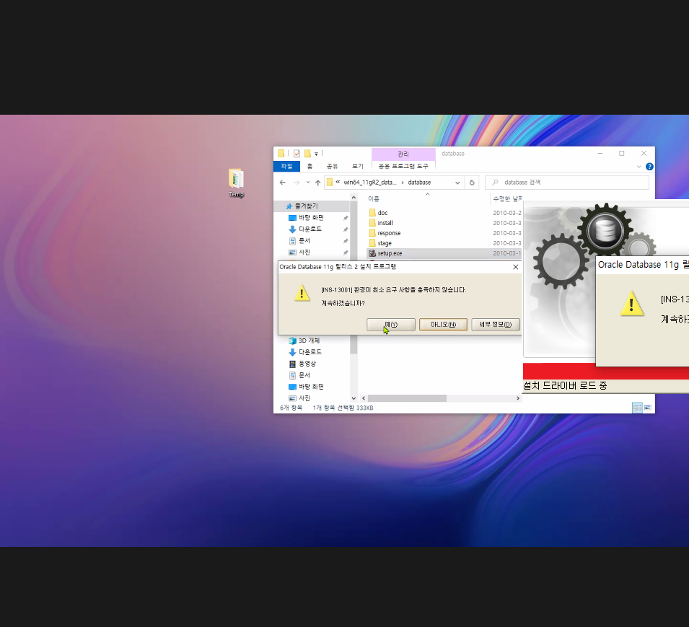
Task: Click the pin icon beside pinned 사진
Action: click(x=346, y=253)
